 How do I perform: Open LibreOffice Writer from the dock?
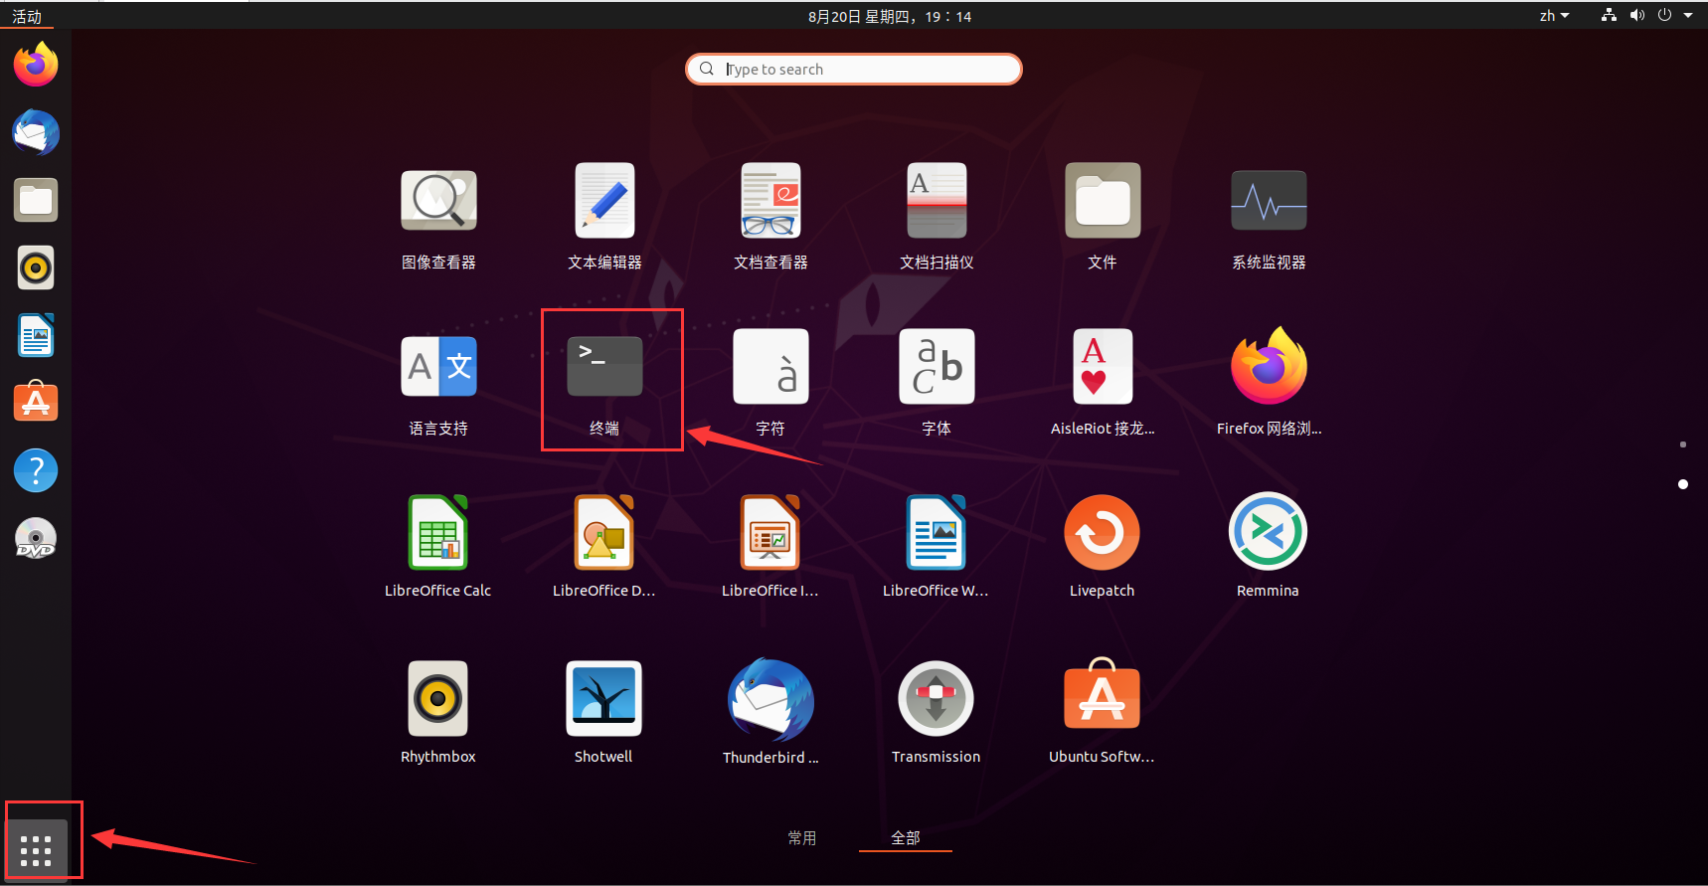click(x=36, y=335)
